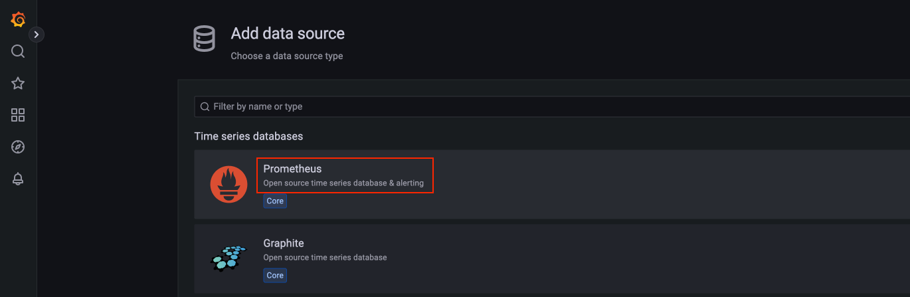
Task: Open the Alerting bell icon
Action: click(x=18, y=179)
